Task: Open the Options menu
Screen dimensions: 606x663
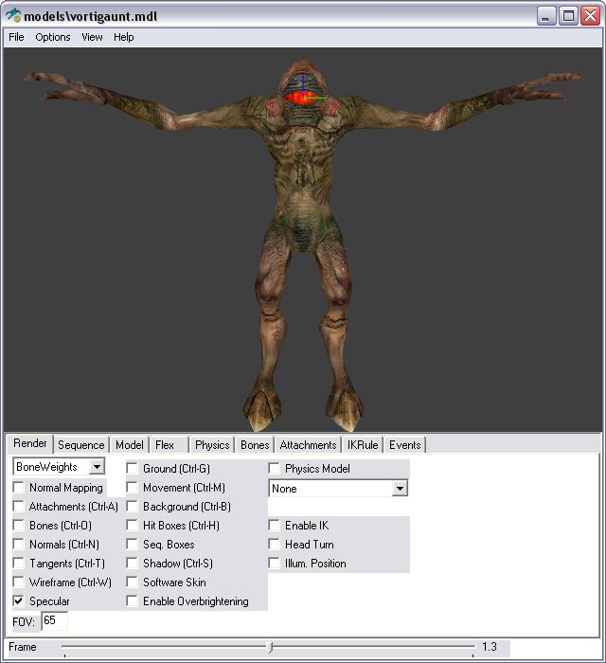Action: (x=53, y=37)
